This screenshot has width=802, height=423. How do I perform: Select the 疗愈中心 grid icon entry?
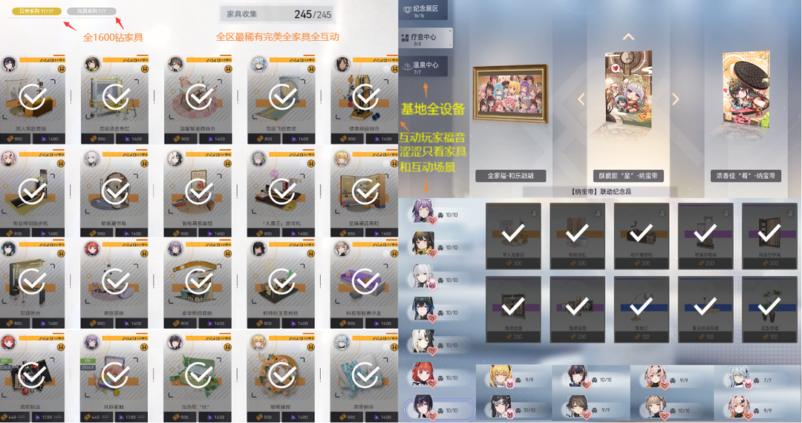[x=425, y=38]
